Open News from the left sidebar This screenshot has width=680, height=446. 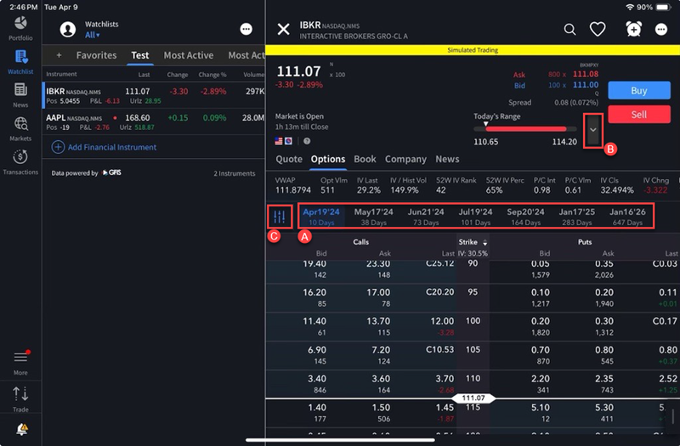20,96
